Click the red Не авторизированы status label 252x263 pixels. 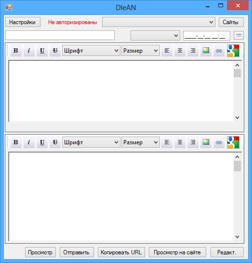[x=72, y=22]
